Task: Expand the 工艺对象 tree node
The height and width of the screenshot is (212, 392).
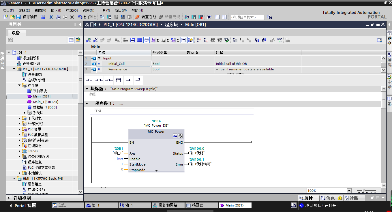Action: tap(19, 118)
